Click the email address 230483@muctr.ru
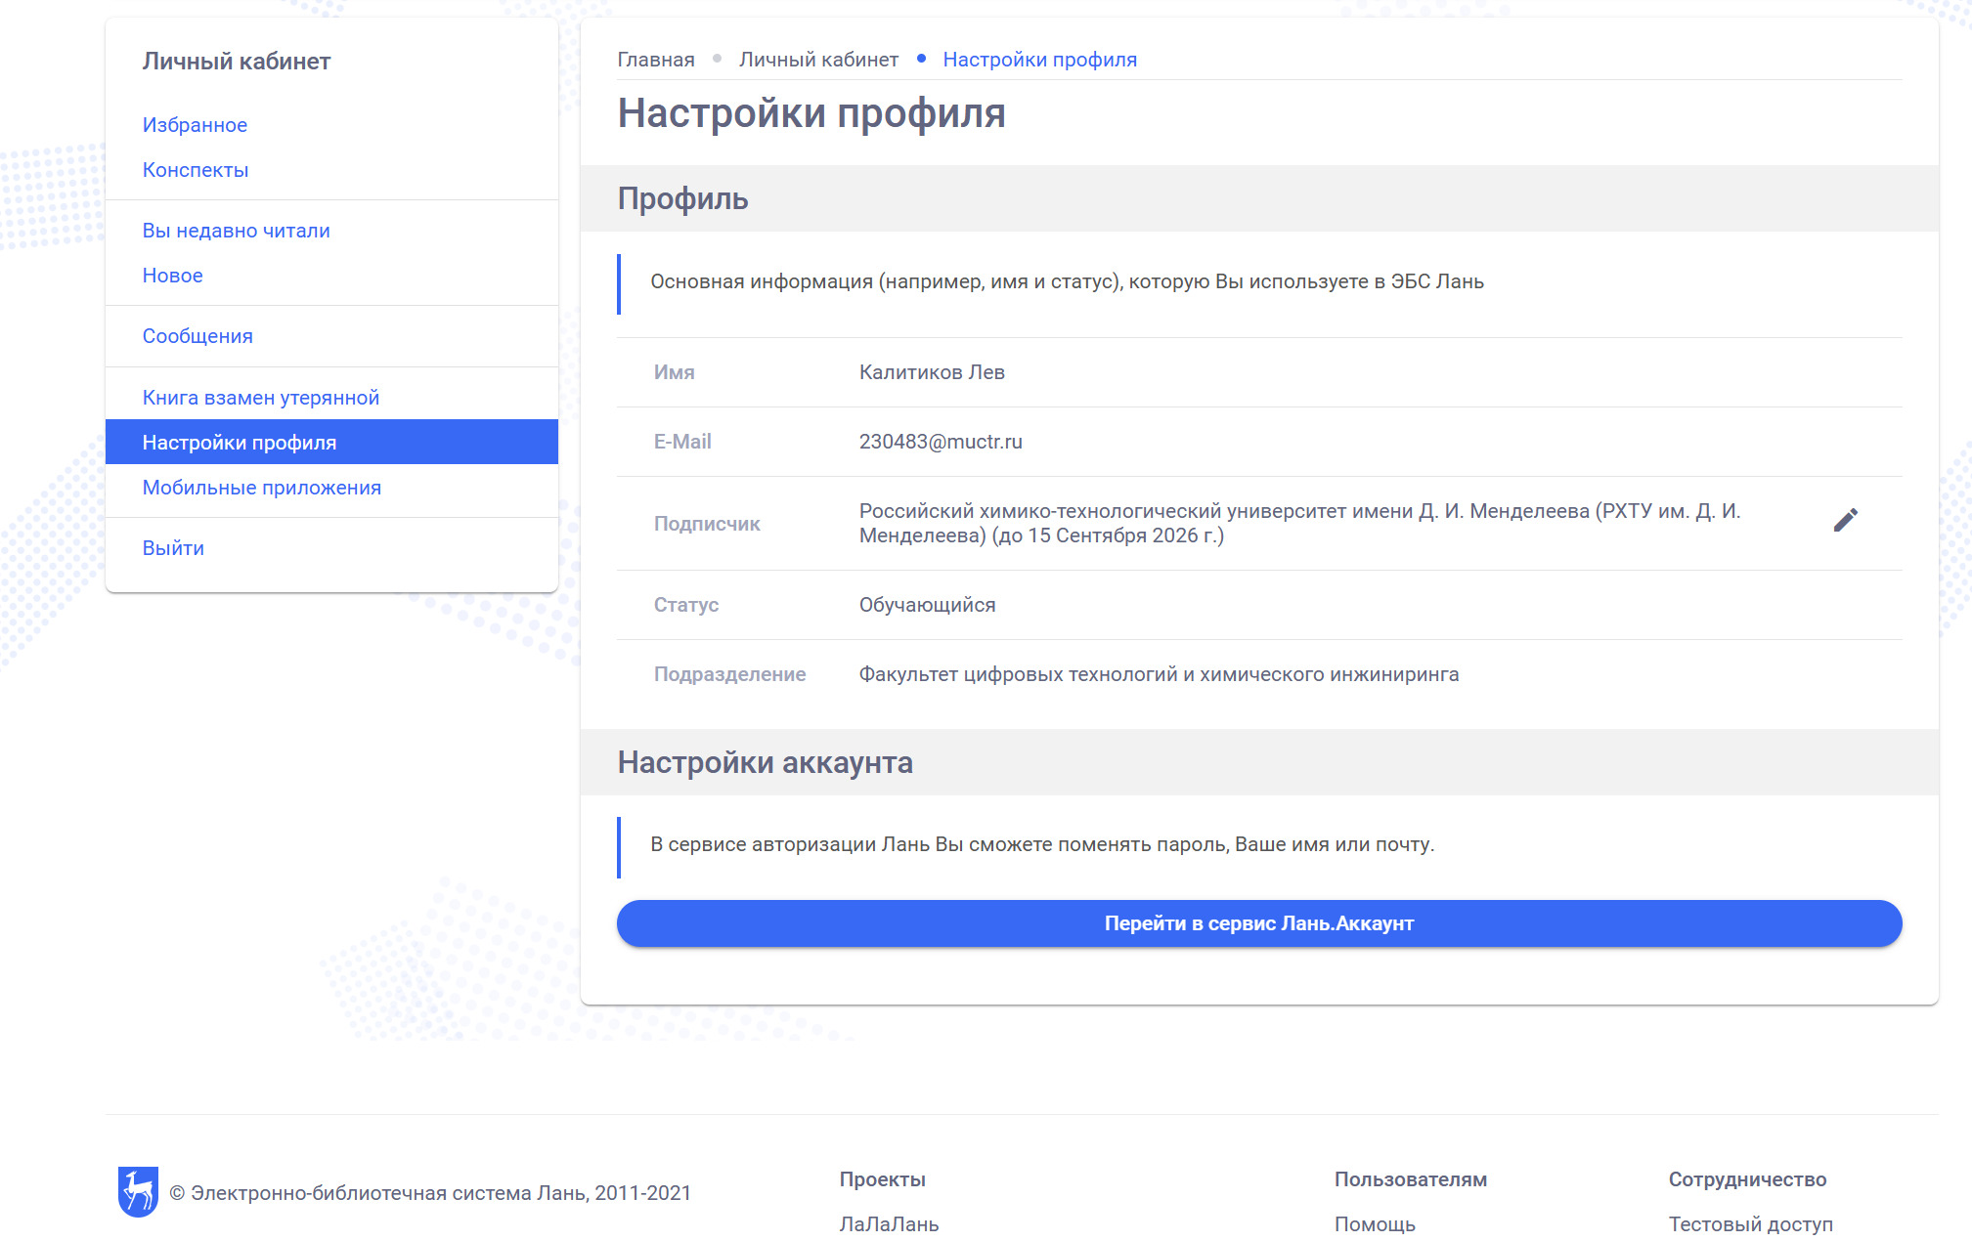Screen dimensions: 1972x1241 pyautogui.click(x=941, y=441)
